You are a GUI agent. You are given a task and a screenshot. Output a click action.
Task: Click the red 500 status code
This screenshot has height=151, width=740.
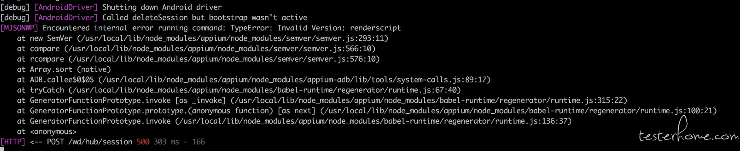click(x=143, y=142)
